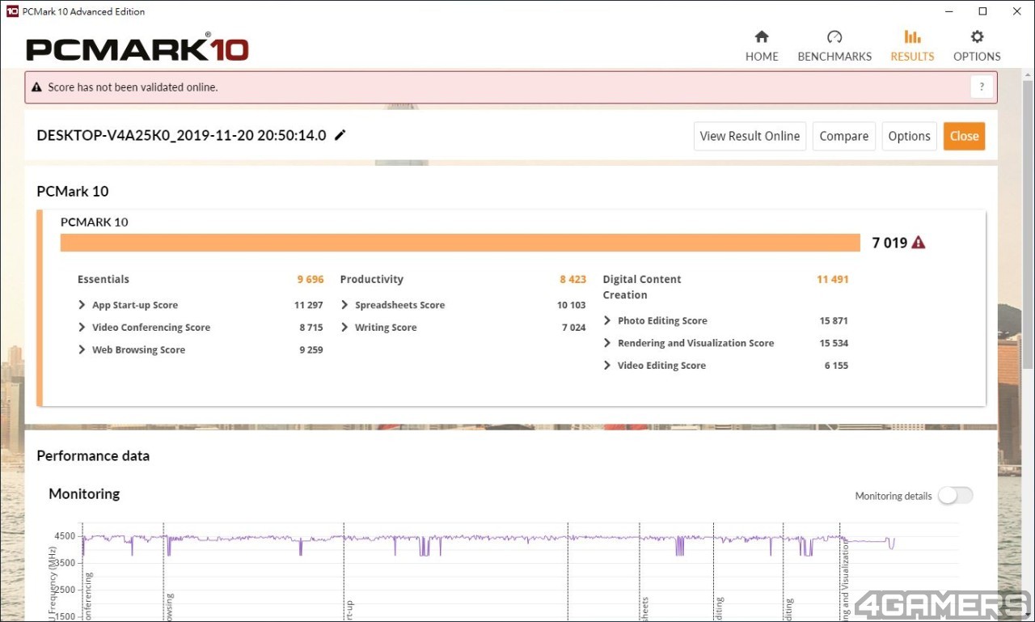Image resolution: width=1035 pixels, height=622 pixels.
Task: Open the Results bar chart icon
Action: pyautogui.click(x=912, y=36)
